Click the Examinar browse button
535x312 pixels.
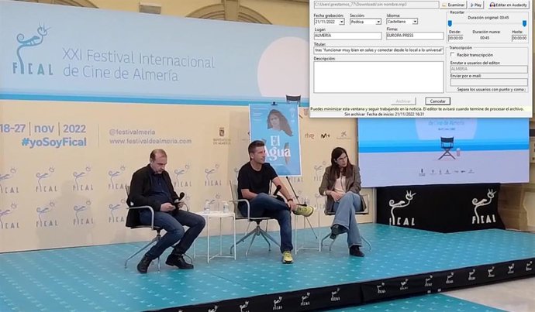[x=453, y=5]
